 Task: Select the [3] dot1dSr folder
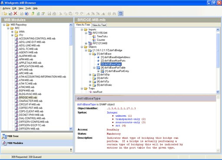[x=103, y=78]
